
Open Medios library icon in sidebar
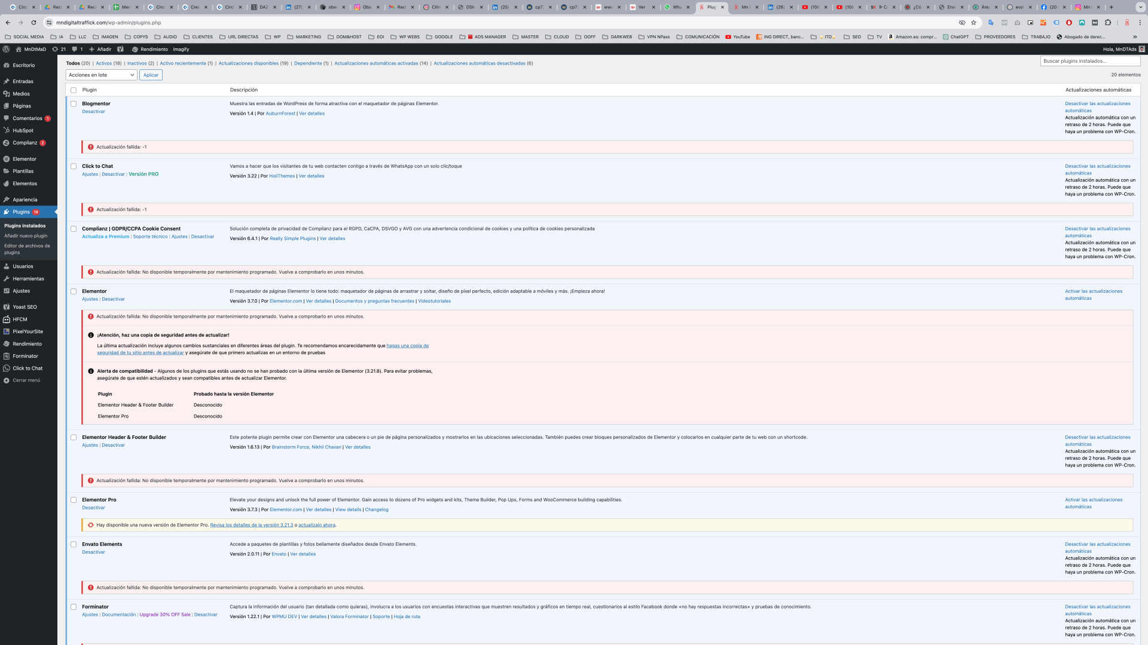point(6,94)
